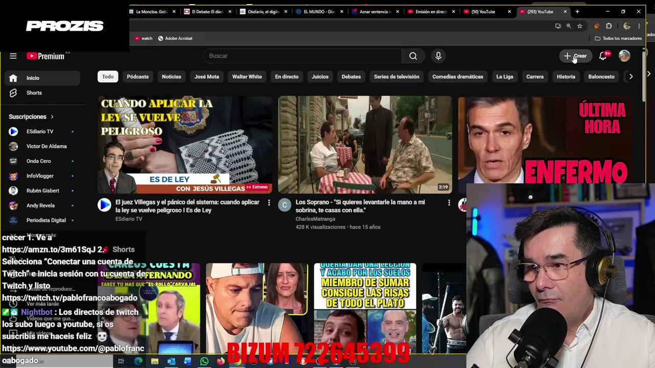Open options menu for juez Villegas video

pos(269,203)
